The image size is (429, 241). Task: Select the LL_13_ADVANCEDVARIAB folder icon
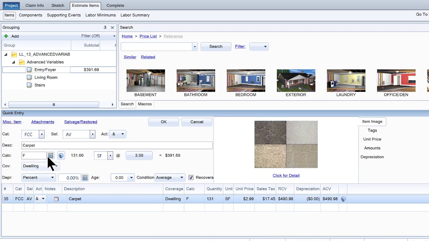(14, 54)
